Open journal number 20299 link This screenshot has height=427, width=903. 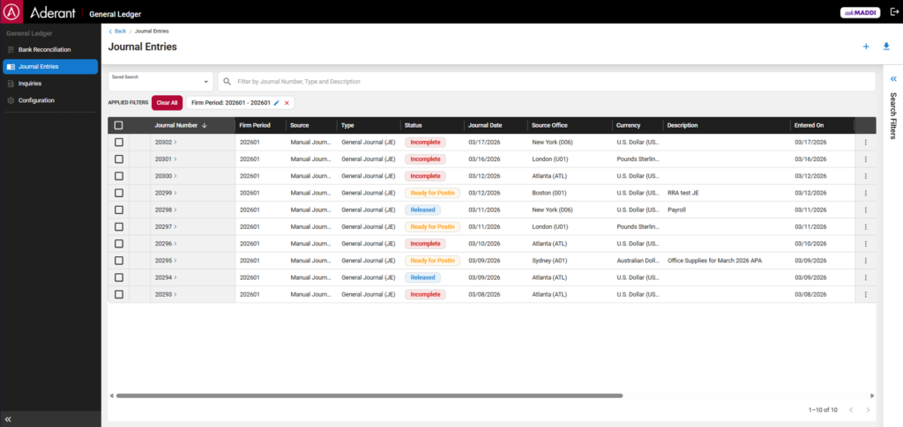165,193
